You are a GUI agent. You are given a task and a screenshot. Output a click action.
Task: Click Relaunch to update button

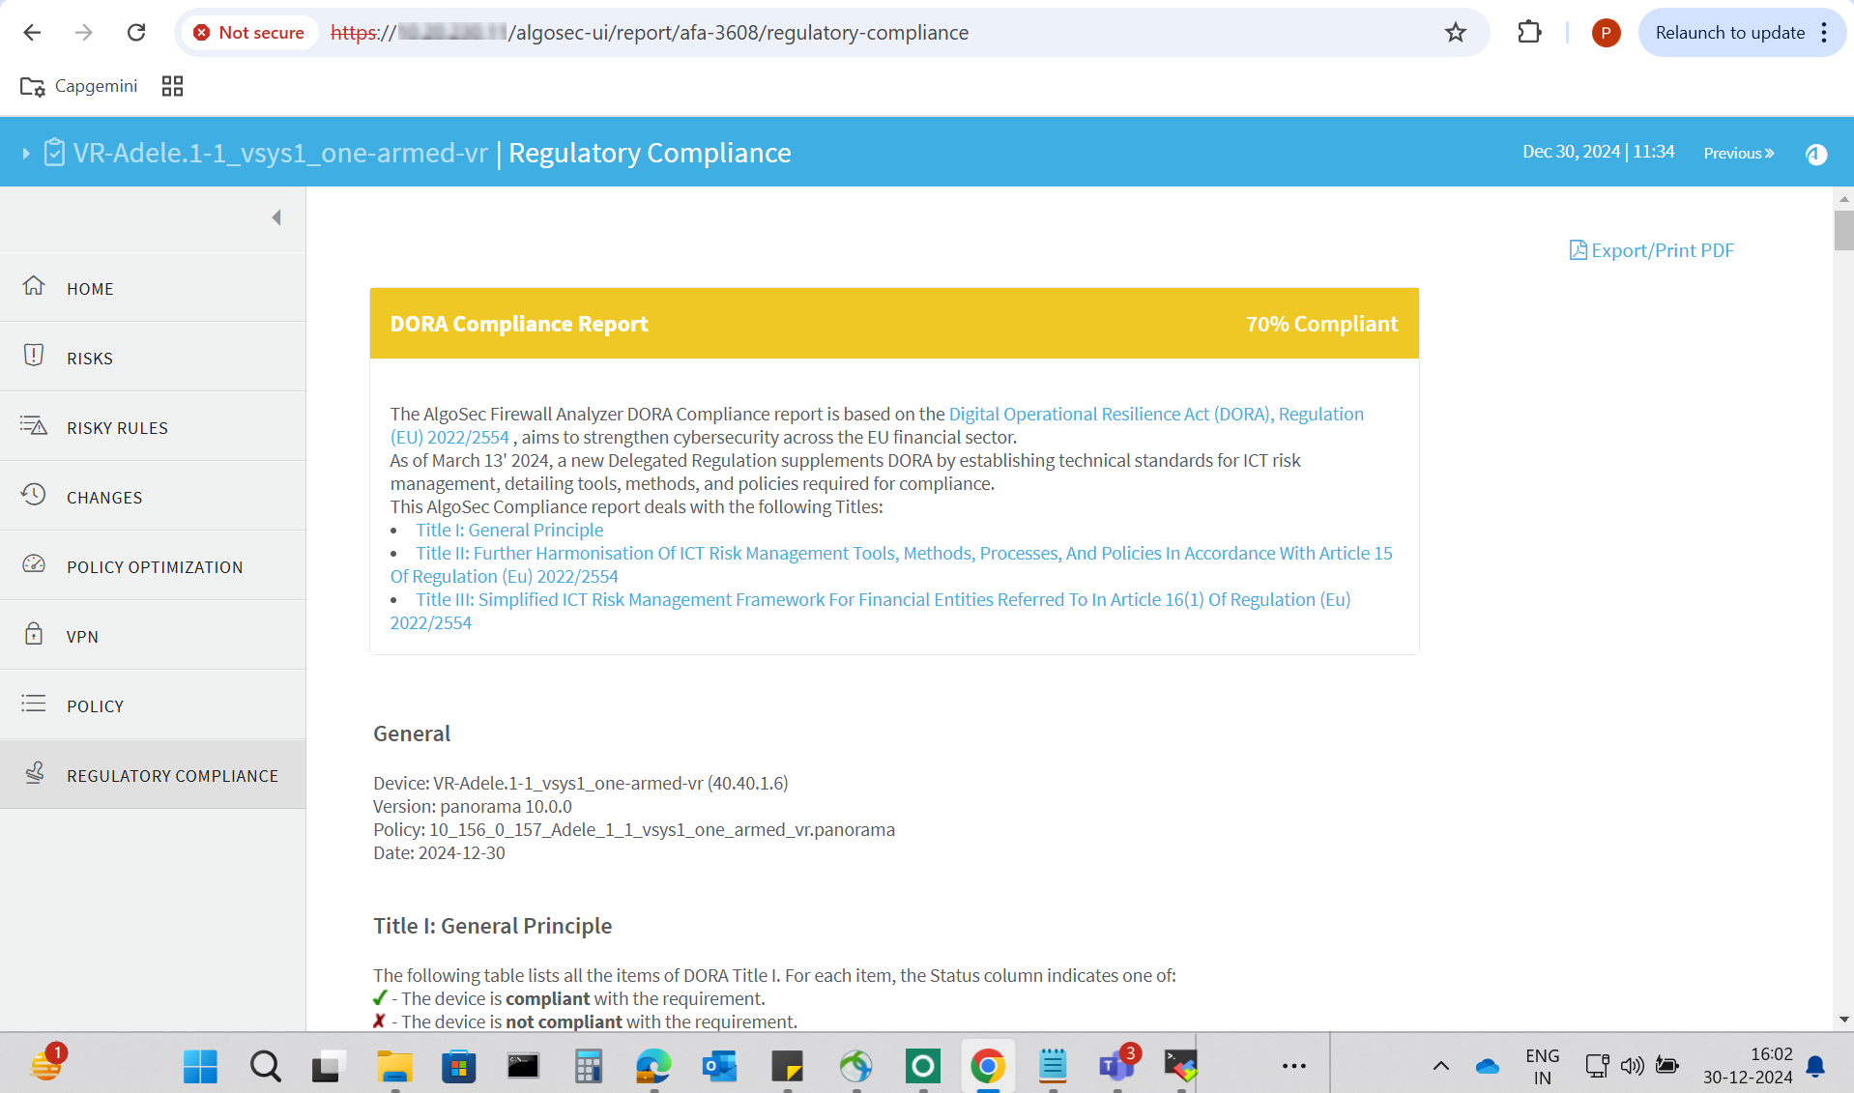tap(1729, 33)
